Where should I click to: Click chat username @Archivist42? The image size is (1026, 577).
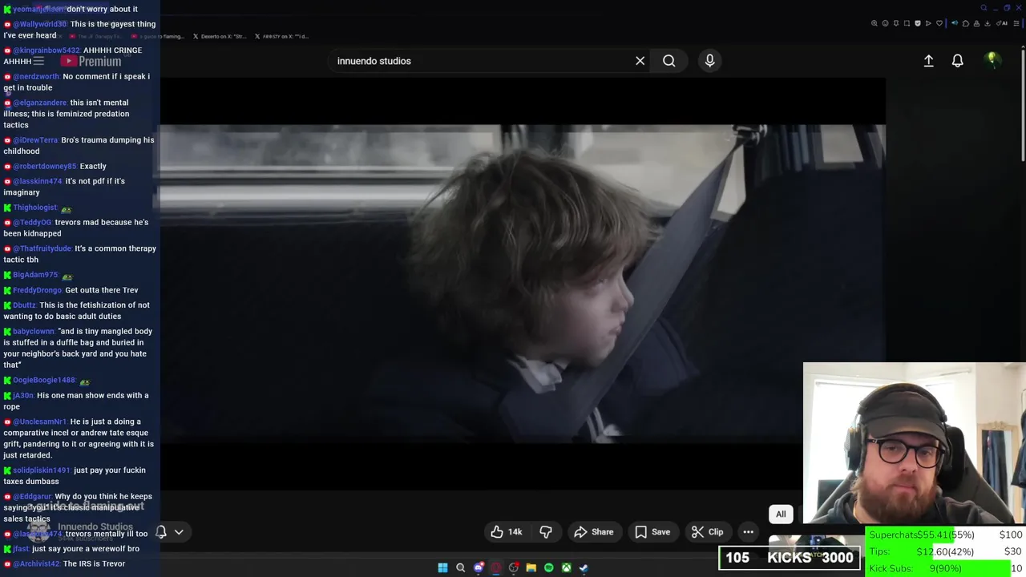coord(36,563)
